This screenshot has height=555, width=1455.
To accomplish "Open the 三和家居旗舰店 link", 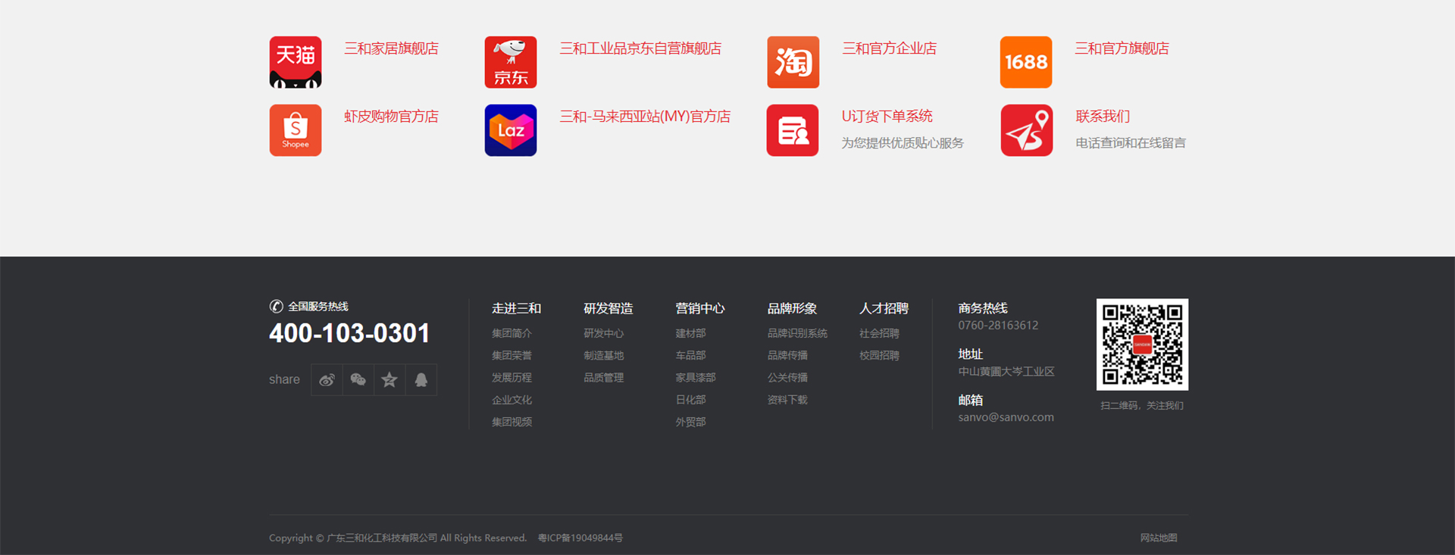I will tap(391, 48).
